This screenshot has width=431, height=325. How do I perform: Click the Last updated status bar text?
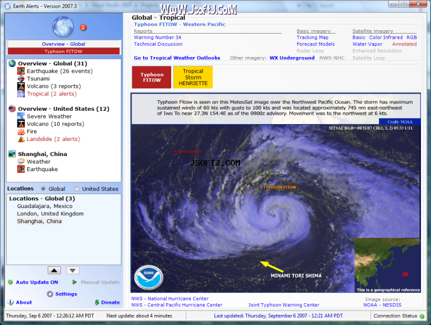point(278,316)
